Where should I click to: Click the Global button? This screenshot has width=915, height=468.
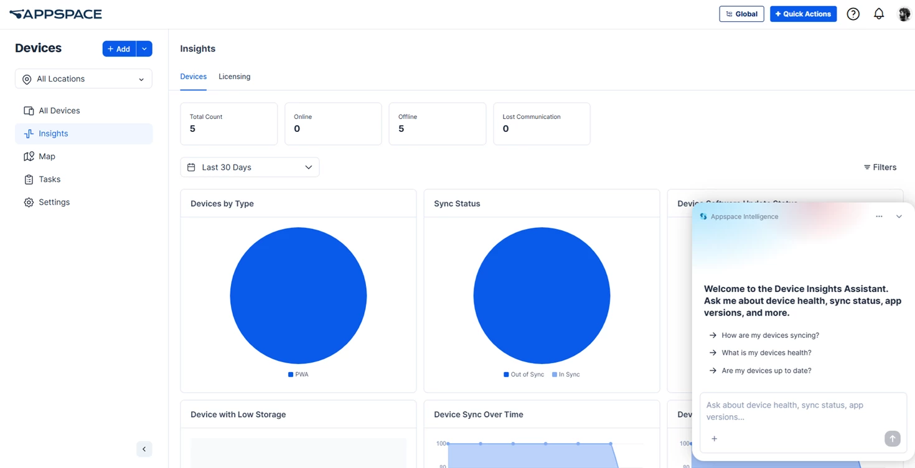click(741, 14)
